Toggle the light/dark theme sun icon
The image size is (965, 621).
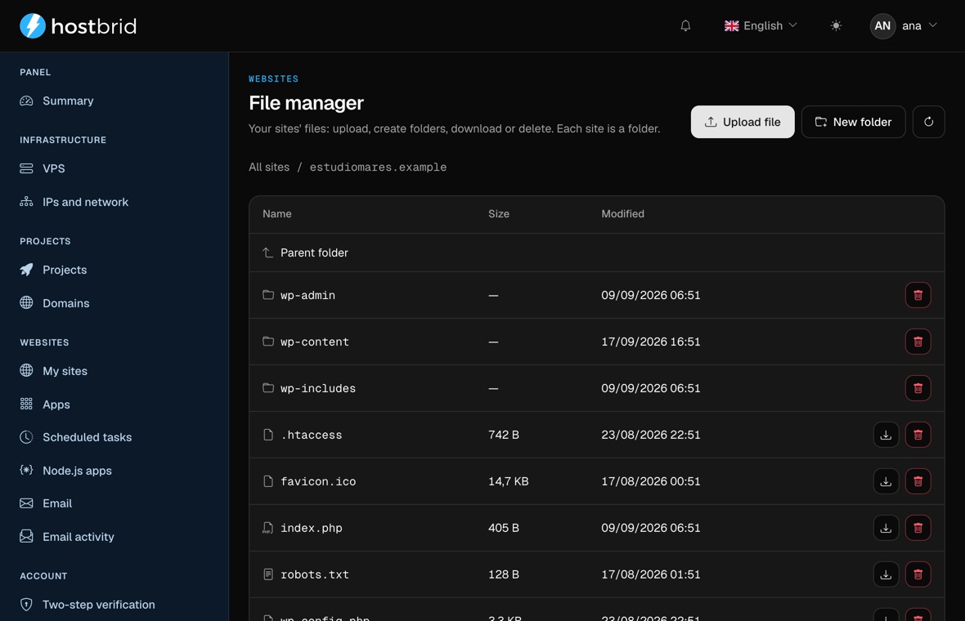coord(835,26)
